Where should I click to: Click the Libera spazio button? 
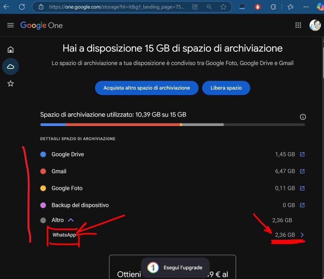coord(226,88)
